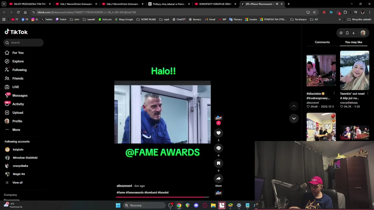The height and width of the screenshot is (210, 374).
Task: Go to previous video up arrow
Action: 294,106
